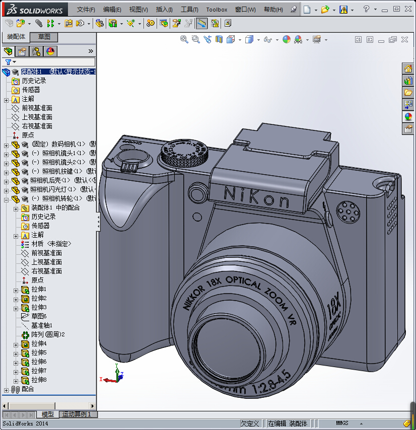Click the Open folder icon in title bar
Image resolution: width=416 pixels, height=430 pixels.
click(x=325, y=10)
